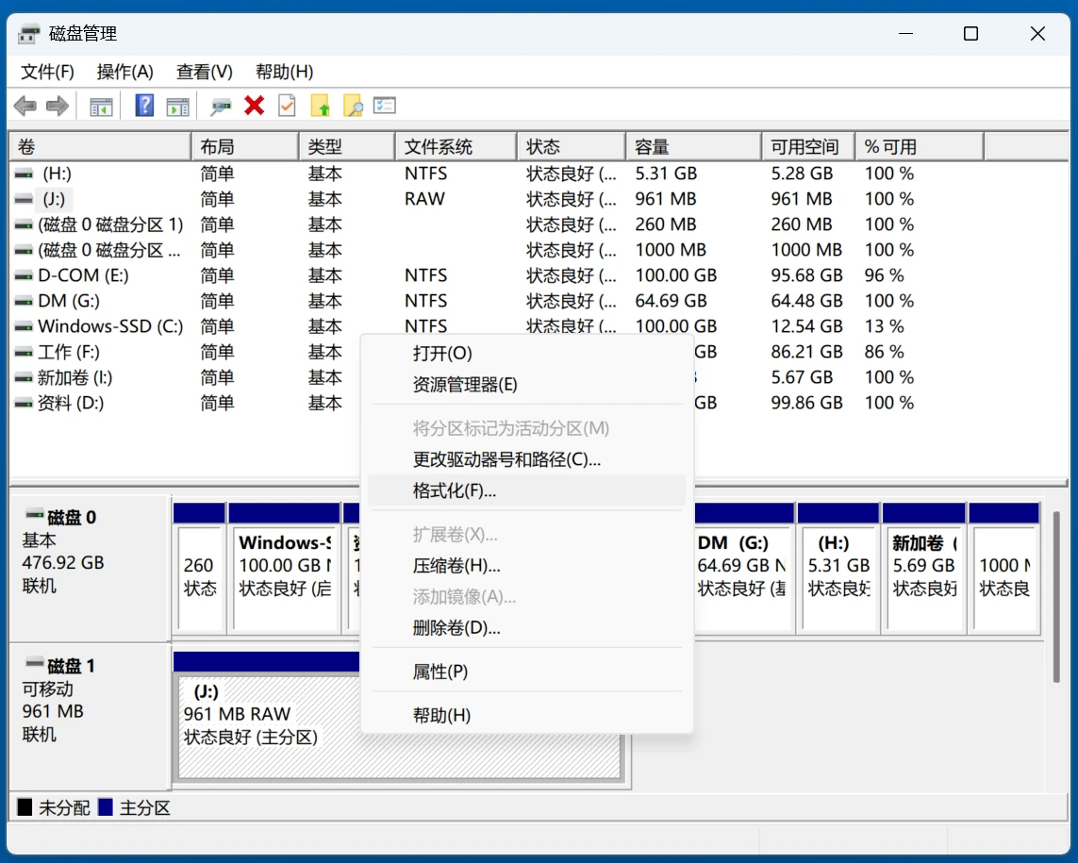1078x863 pixels.
Task: Click the folder with magnifier toolbar icon
Action: 351,105
